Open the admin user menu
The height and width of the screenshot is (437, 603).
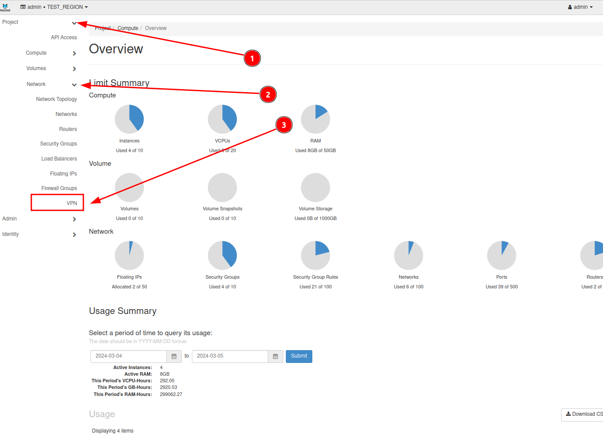(580, 7)
